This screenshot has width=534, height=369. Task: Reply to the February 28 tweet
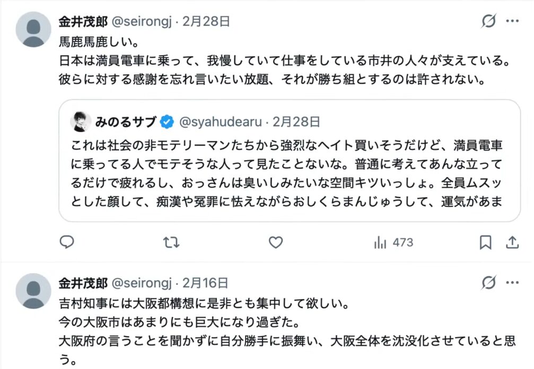(66, 243)
